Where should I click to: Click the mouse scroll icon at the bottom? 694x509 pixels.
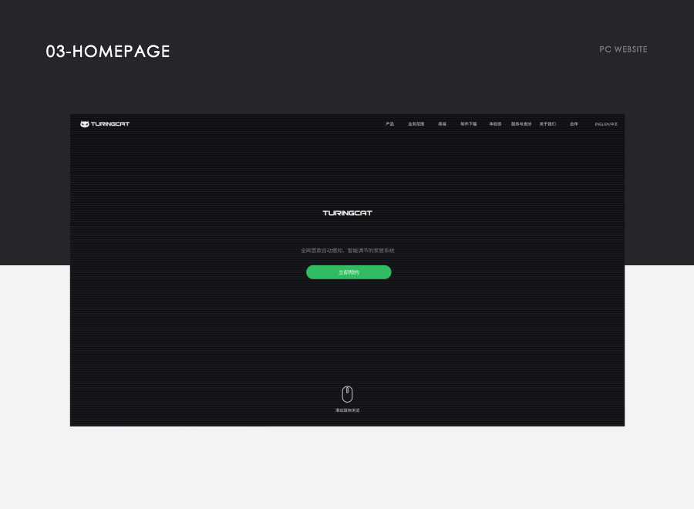pyautogui.click(x=348, y=394)
